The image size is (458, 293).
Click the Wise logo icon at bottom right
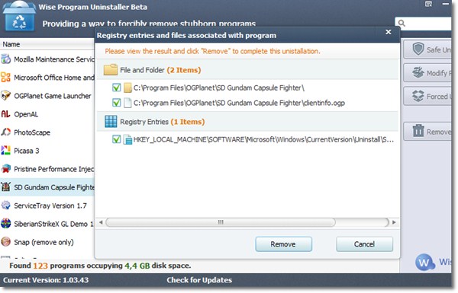424,263
